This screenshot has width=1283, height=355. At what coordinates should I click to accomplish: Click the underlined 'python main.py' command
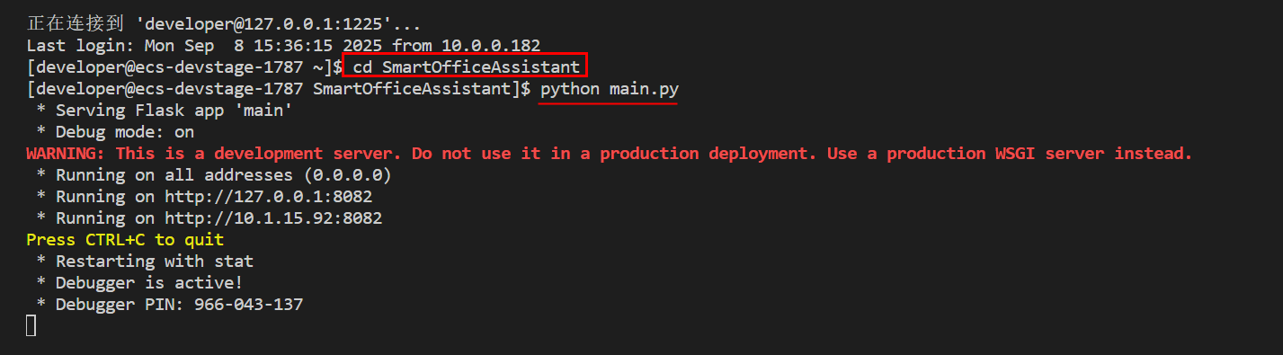608,89
